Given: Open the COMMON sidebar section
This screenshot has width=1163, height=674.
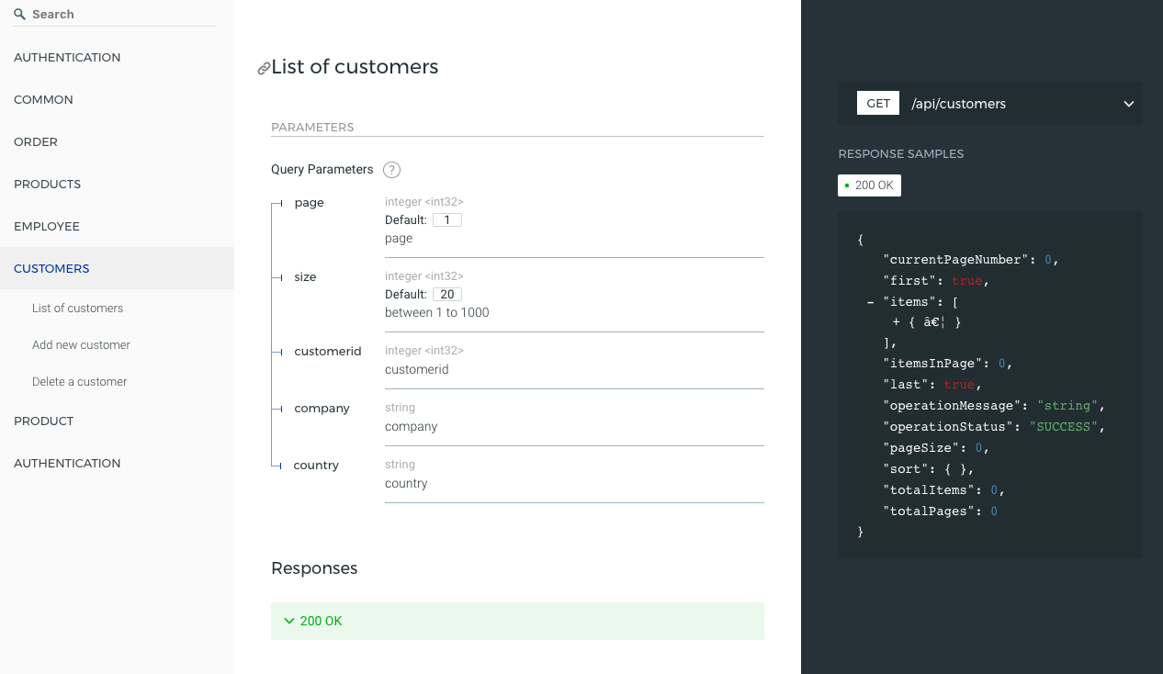Looking at the screenshot, I should point(43,99).
